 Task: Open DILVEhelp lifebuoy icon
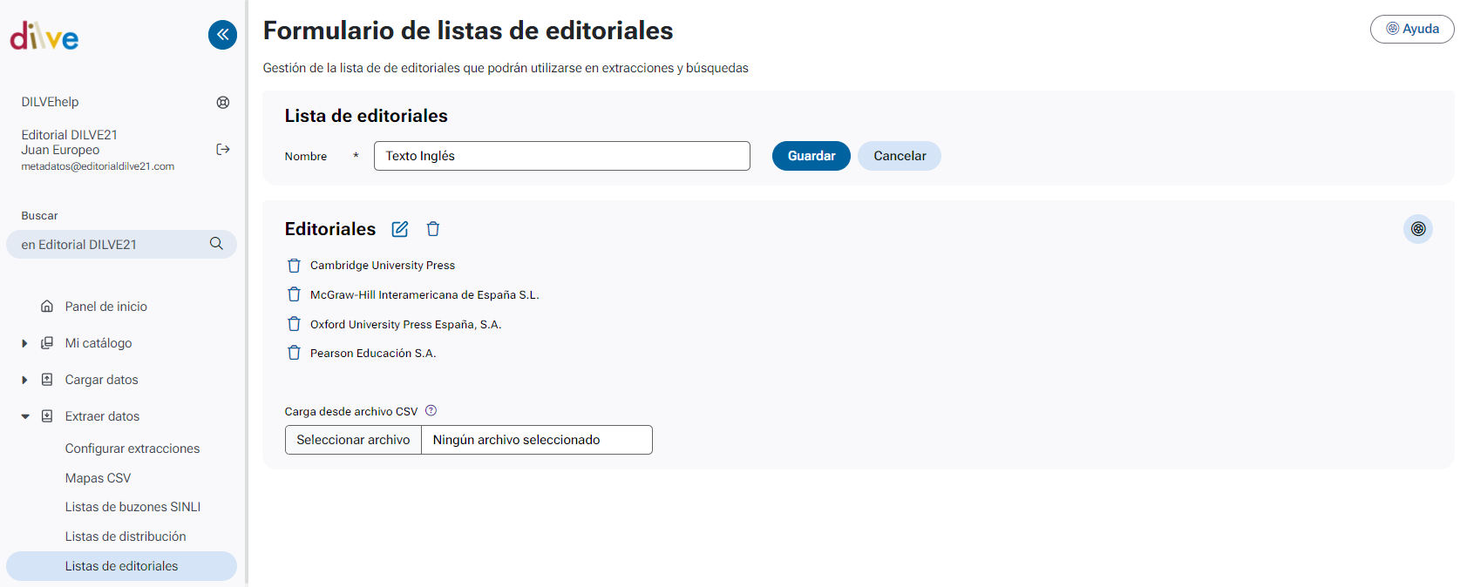coord(223,102)
